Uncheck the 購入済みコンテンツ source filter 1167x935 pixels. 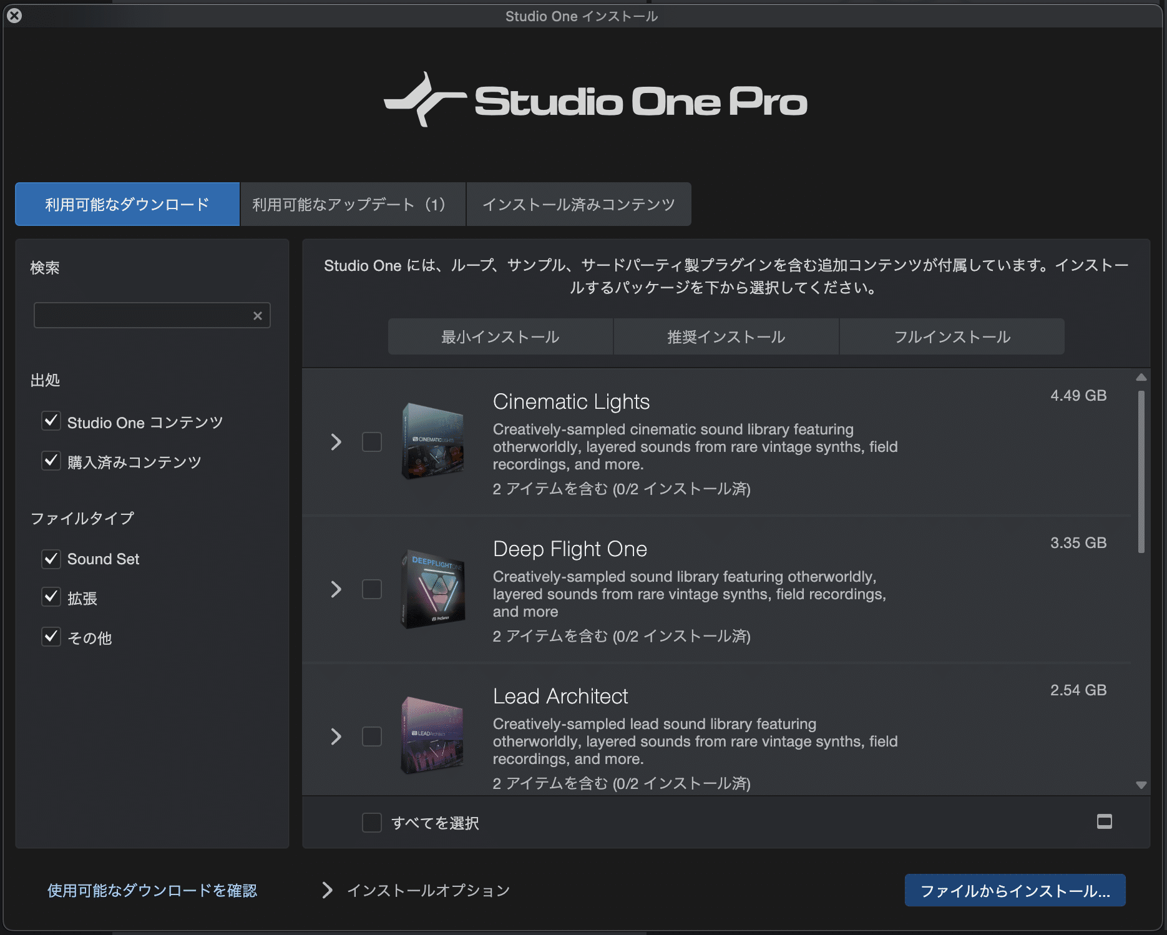pos(51,461)
